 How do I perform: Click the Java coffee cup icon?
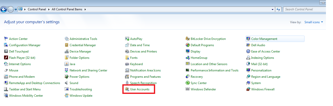[x=67, y=64]
